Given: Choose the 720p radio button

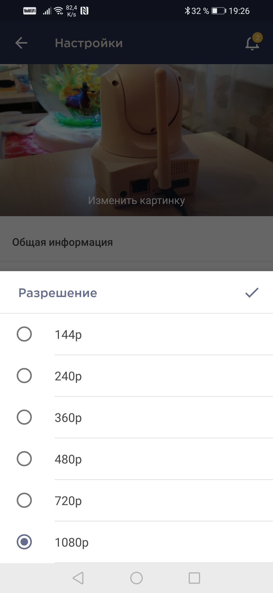Looking at the screenshot, I should (24, 500).
